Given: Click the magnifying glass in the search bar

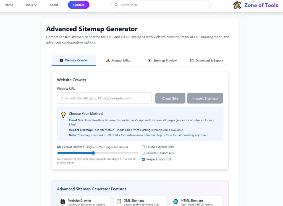Looking at the screenshot, I should coord(116,5).
